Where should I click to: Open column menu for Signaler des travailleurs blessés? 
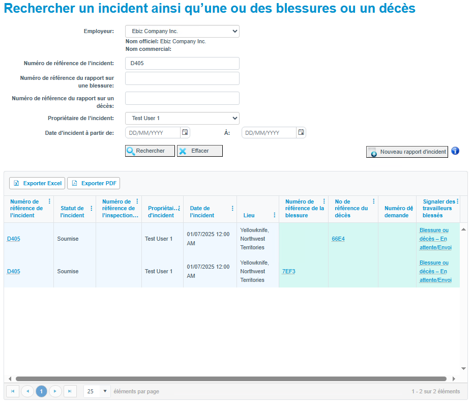[457, 201]
